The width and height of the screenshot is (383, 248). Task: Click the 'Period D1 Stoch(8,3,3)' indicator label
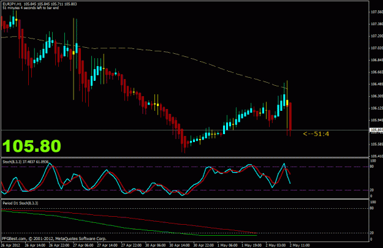pos(20,203)
